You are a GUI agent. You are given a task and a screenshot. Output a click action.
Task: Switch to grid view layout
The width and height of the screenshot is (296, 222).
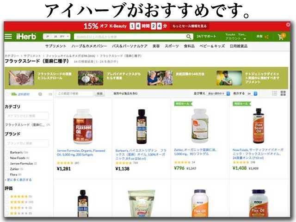[x=283, y=93]
